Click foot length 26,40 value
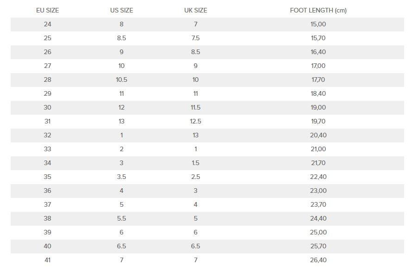Image resolution: width=418 pixels, height=271 pixels. coord(318,260)
